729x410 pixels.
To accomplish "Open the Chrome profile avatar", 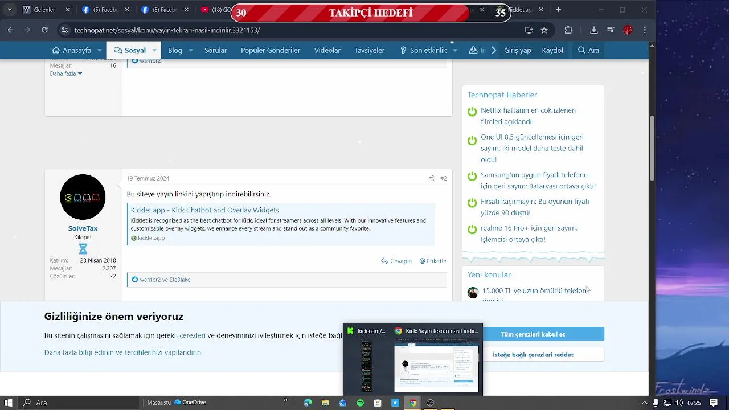I will tap(628, 30).
